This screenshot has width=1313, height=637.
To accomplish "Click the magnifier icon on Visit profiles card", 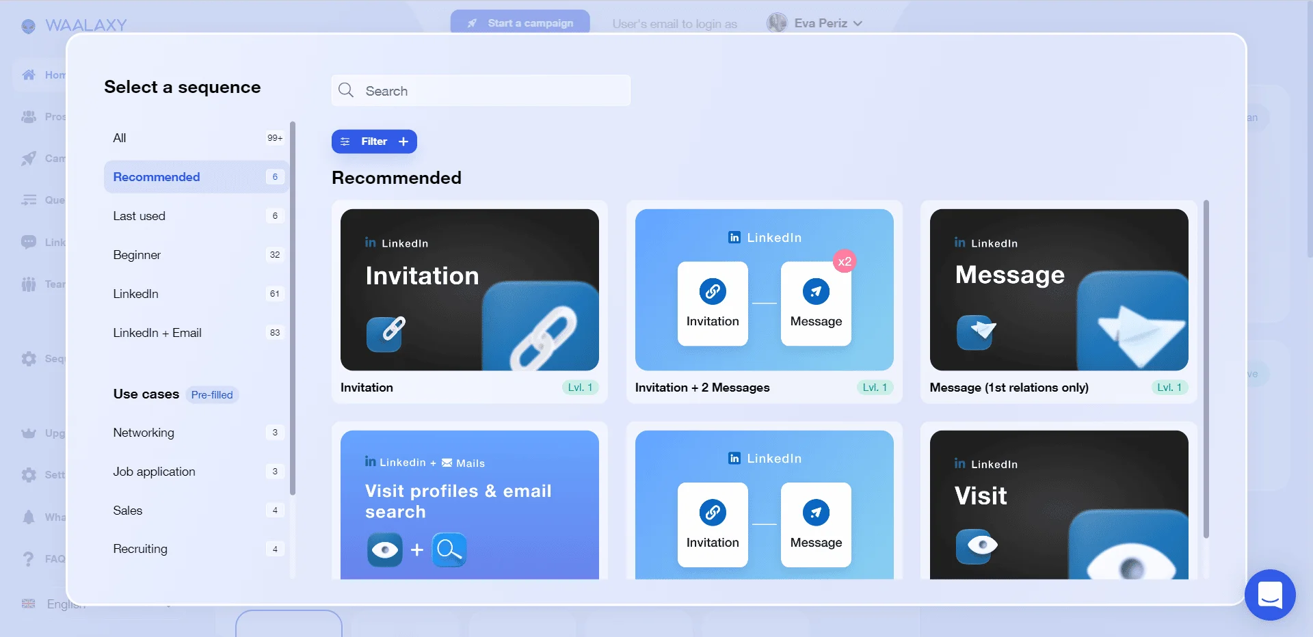I will [449, 550].
